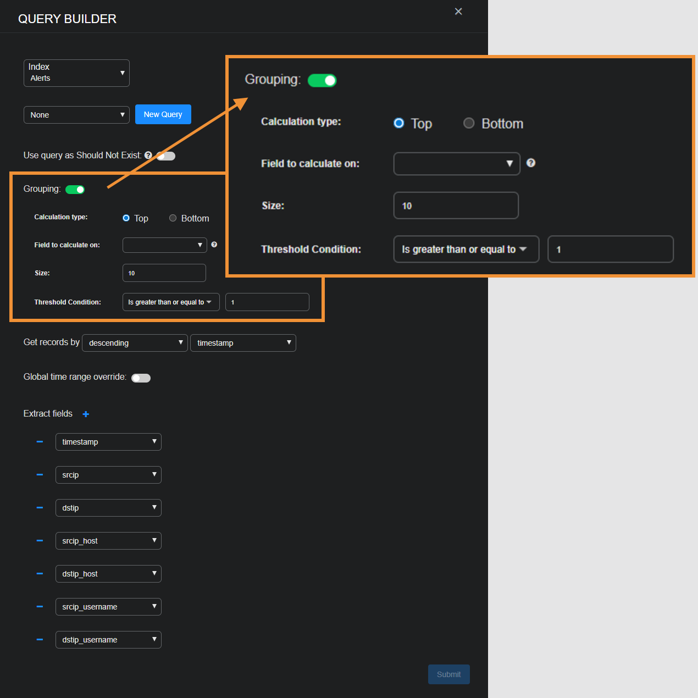Open the Index Alerts dropdown
The image size is (698, 698).
click(76, 73)
